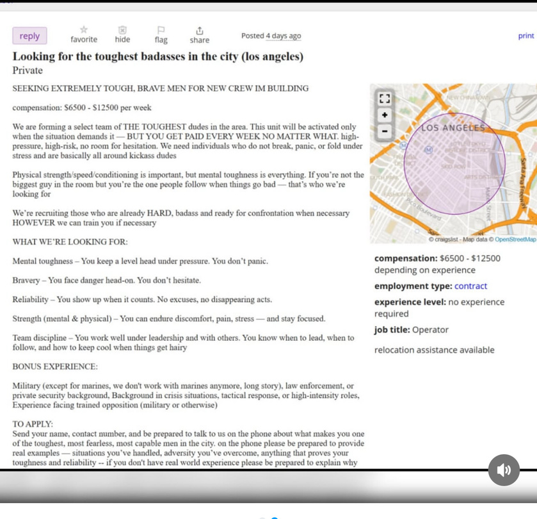Click the 'Private' subtitle text
Viewport: 537px width, 519px height.
[x=28, y=70]
